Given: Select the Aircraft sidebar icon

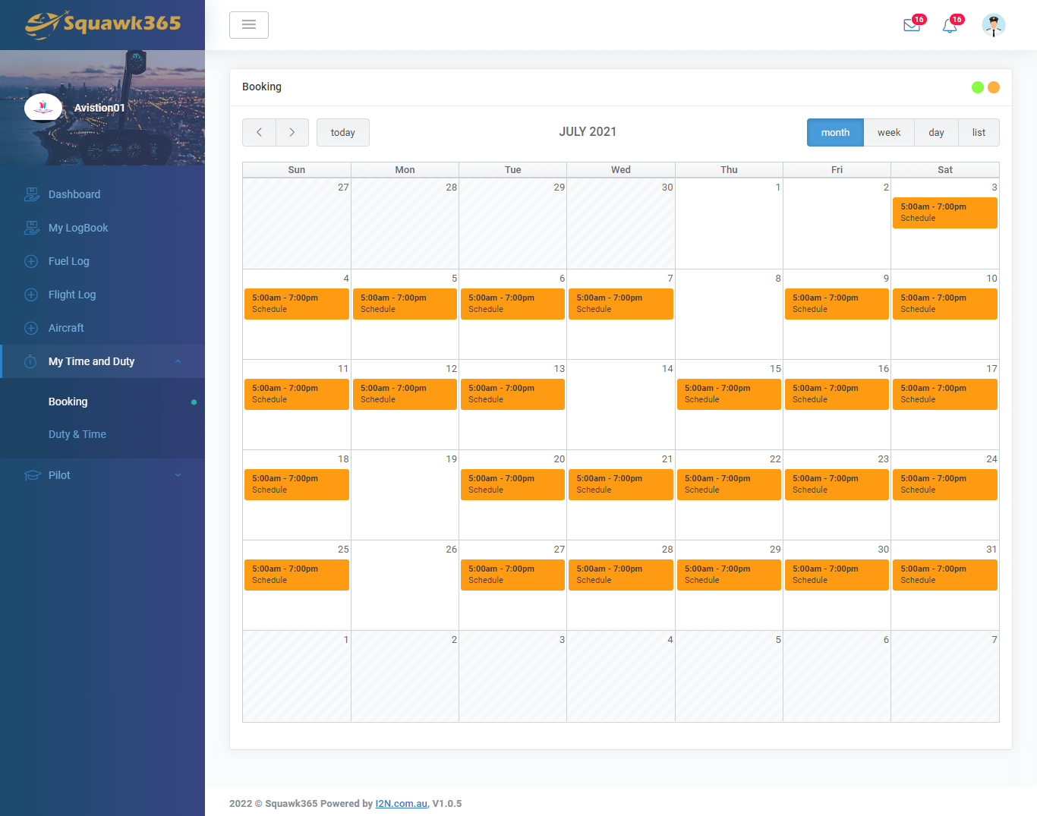Looking at the screenshot, I should [31, 328].
